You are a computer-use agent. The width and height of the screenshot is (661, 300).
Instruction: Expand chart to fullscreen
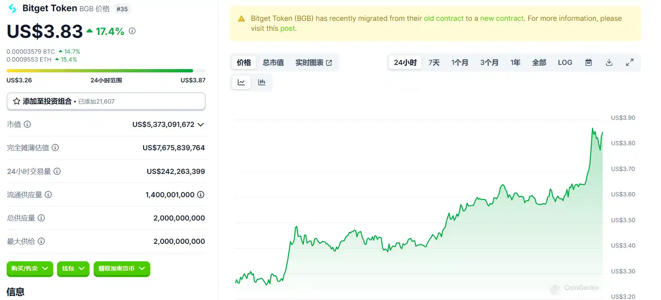(x=630, y=62)
